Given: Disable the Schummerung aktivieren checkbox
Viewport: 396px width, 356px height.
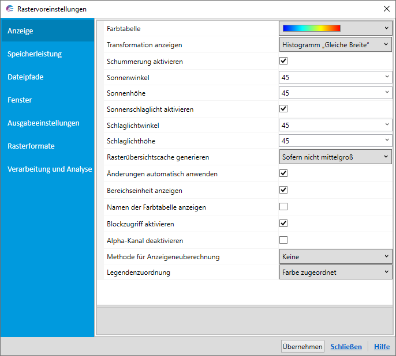Looking at the screenshot, I should (283, 61).
